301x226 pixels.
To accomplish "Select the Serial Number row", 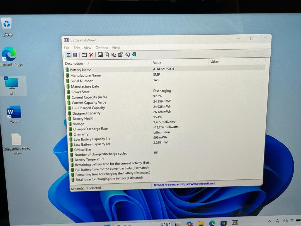I will (165, 81).
